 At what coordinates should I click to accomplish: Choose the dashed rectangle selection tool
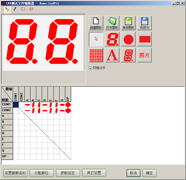[x=23, y=9]
